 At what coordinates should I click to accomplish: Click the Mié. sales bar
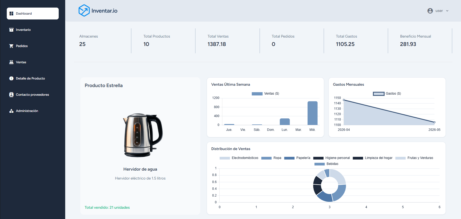coord(312,113)
